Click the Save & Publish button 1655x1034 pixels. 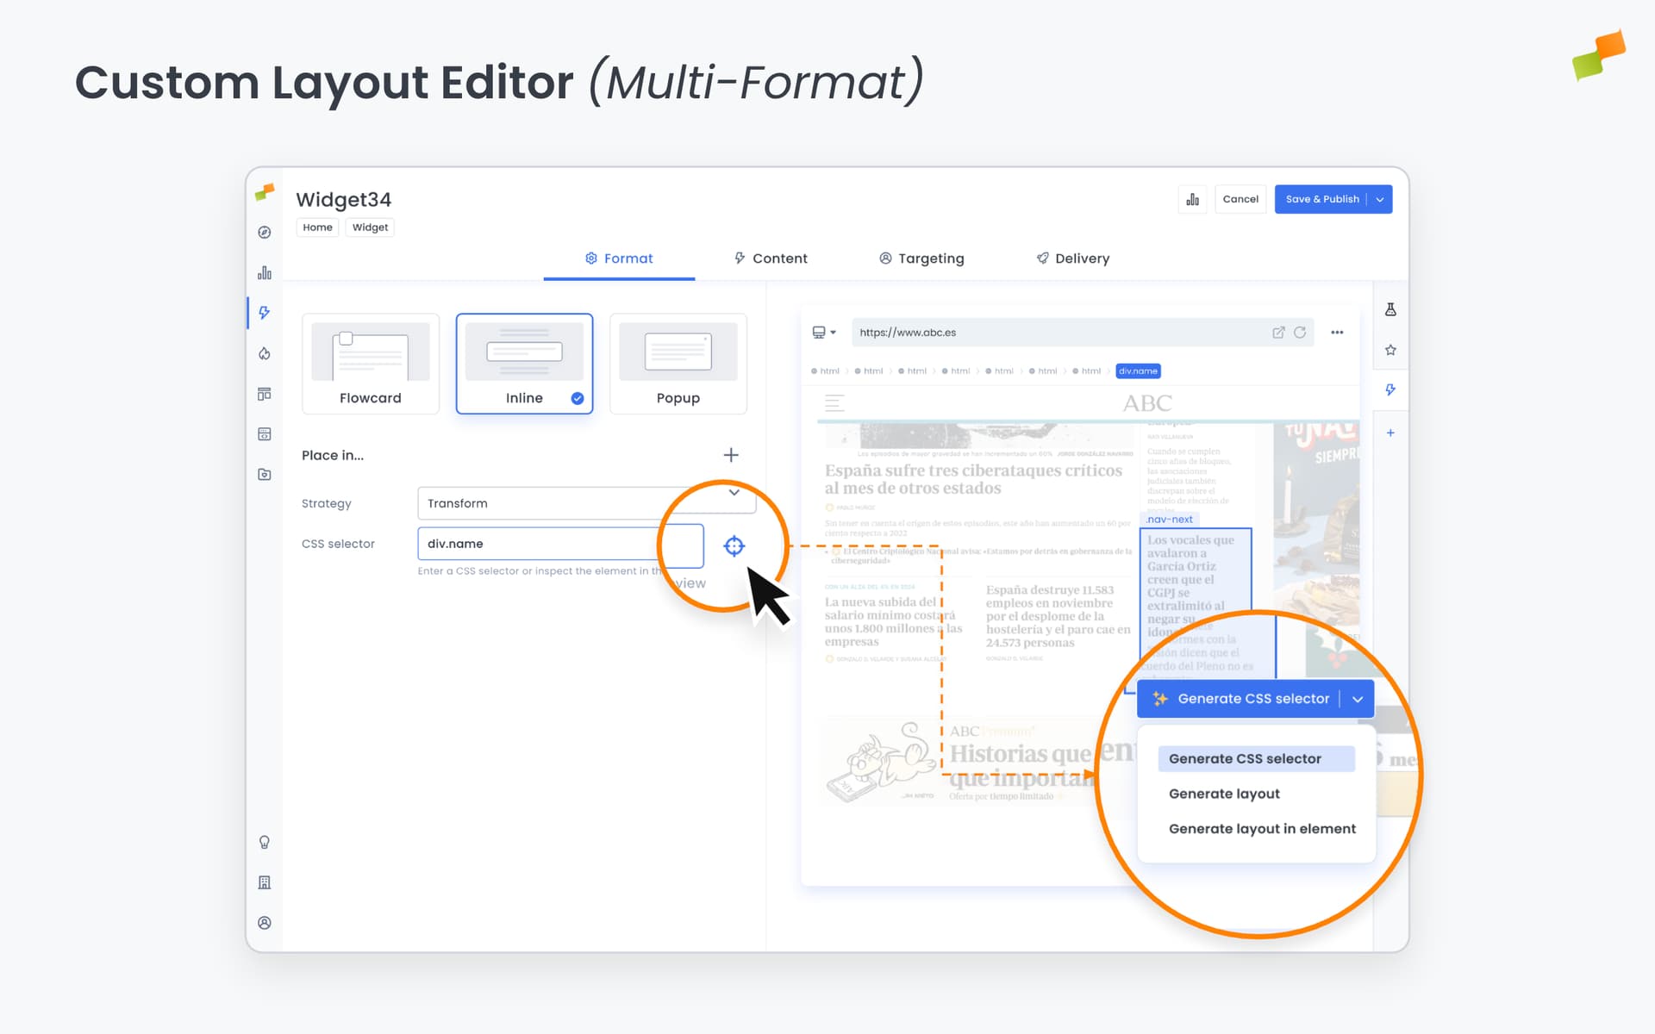(1323, 199)
